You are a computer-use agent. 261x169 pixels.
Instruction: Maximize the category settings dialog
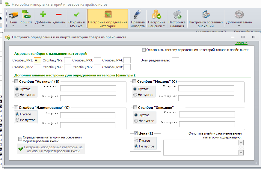click(243, 37)
